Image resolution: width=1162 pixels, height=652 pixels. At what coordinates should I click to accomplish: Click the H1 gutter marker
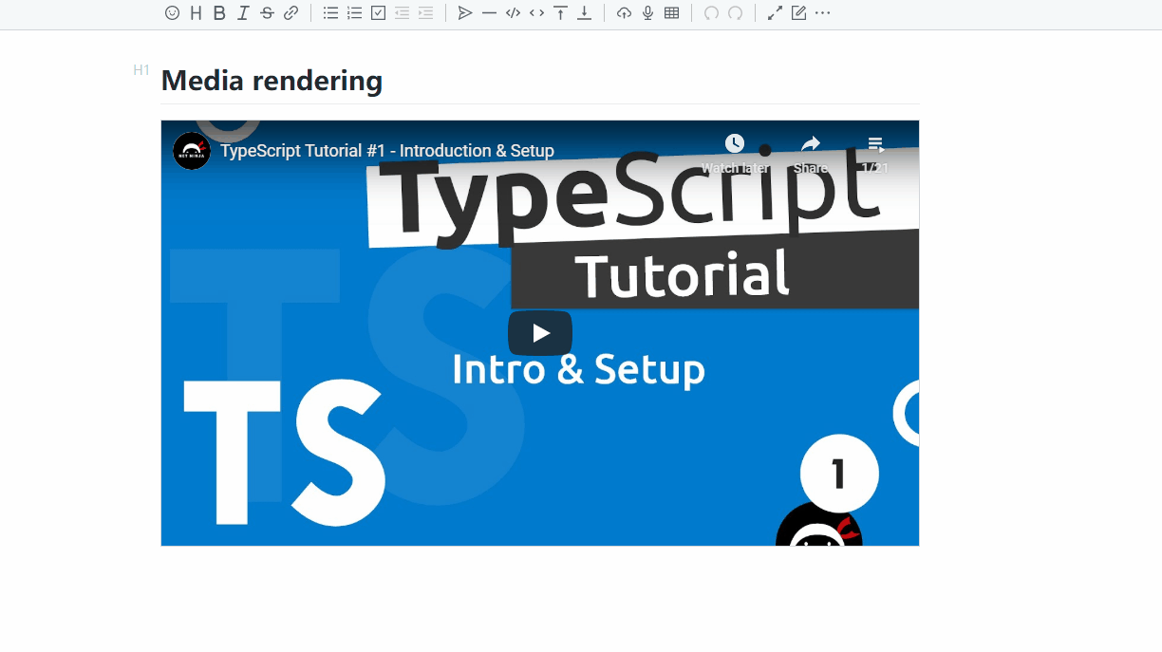(x=141, y=70)
